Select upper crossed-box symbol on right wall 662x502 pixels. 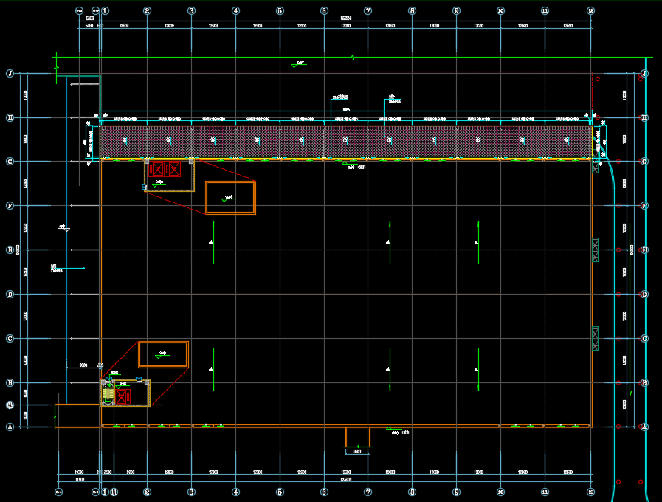tap(596, 250)
